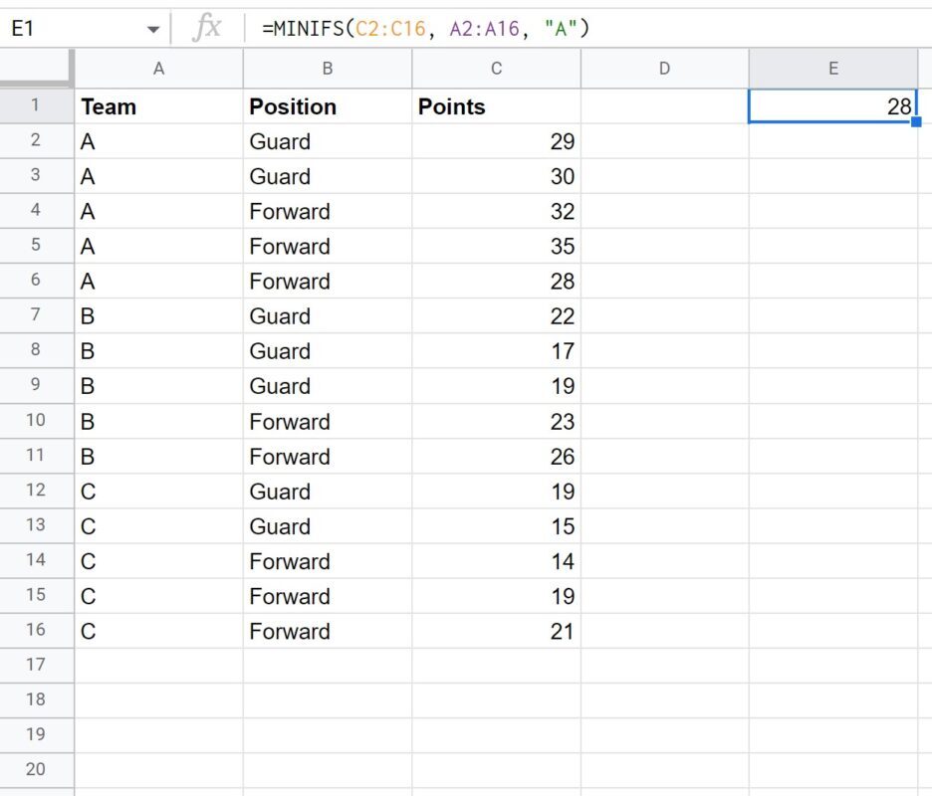The height and width of the screenshot is (796, 932).
Task: Click the Forward cell in row 16
Action: [328, 631]
